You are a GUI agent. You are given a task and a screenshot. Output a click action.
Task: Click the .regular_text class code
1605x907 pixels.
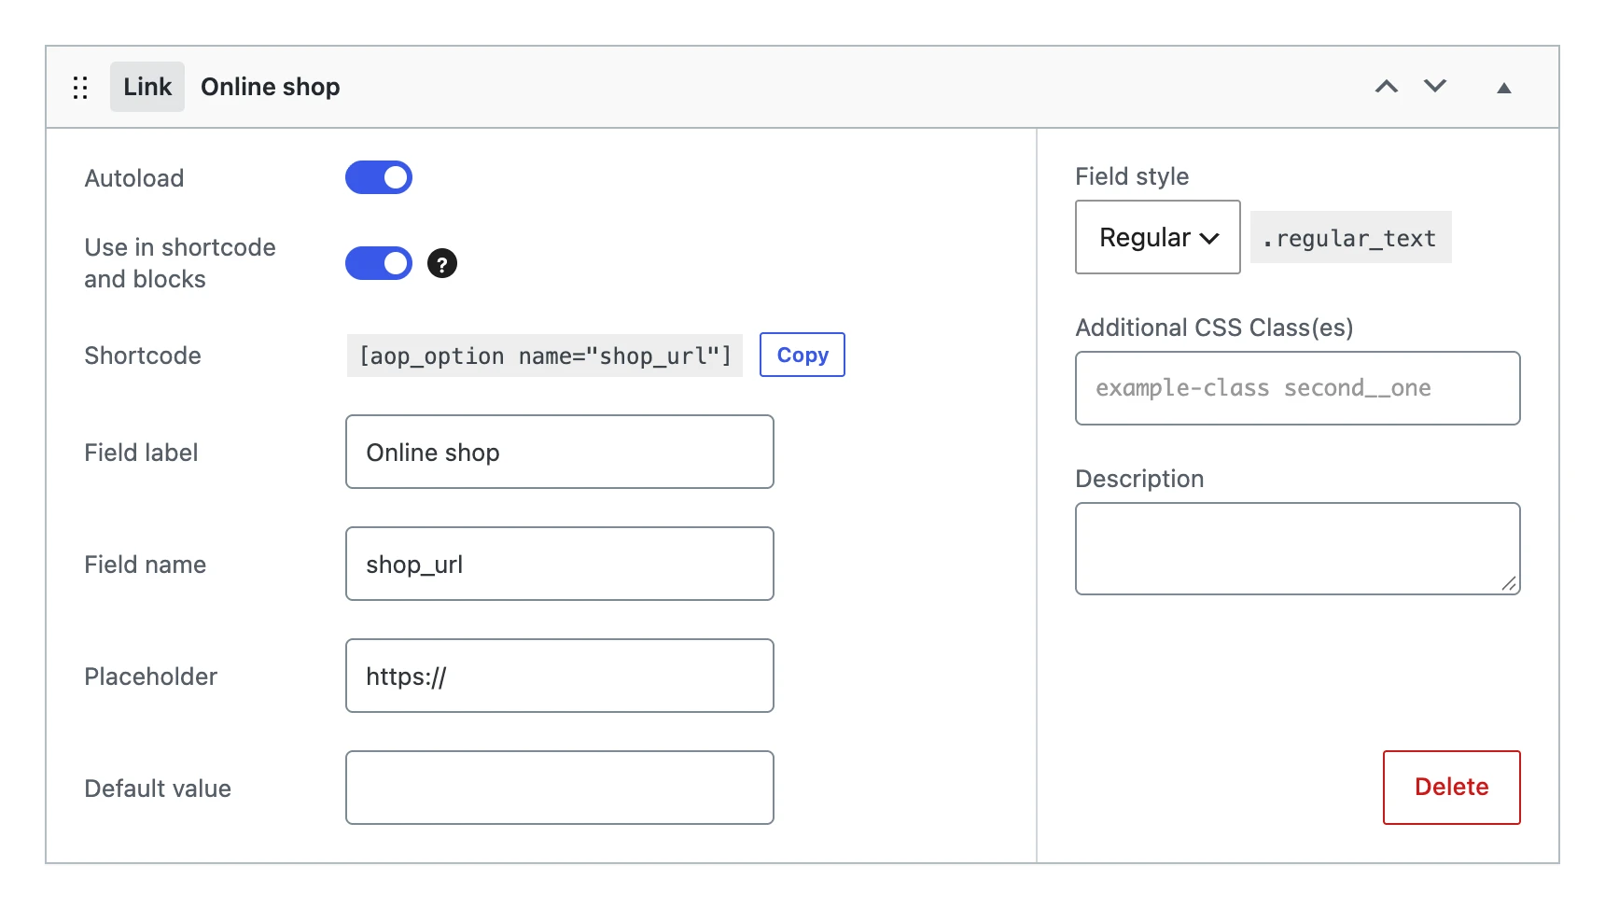1351,237
